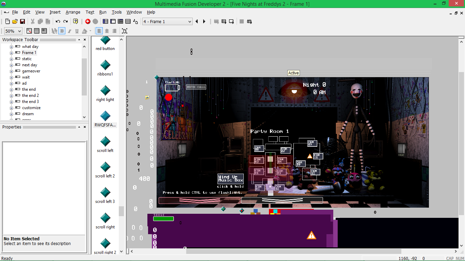Toggle left text alignment button
Image resolution: width=465 pixels, height=261 pixels.
99,31
